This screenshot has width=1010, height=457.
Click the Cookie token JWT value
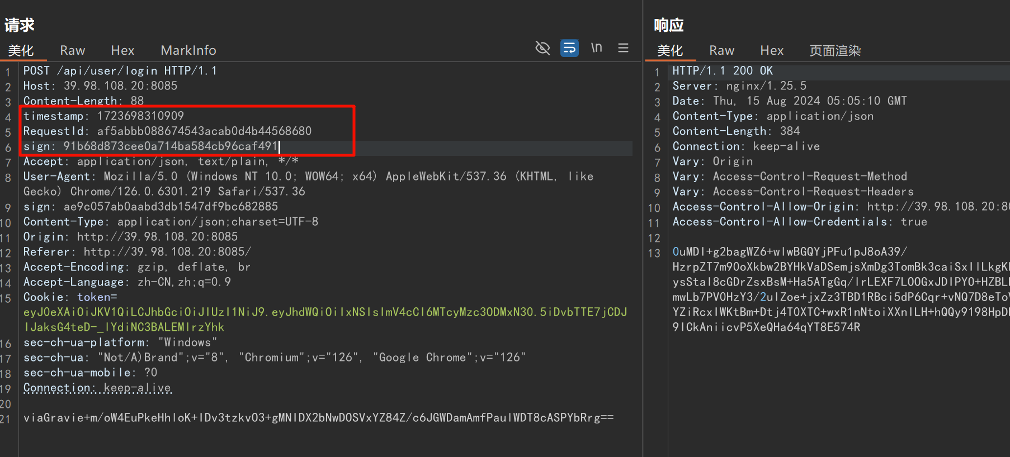pos(324,312)
